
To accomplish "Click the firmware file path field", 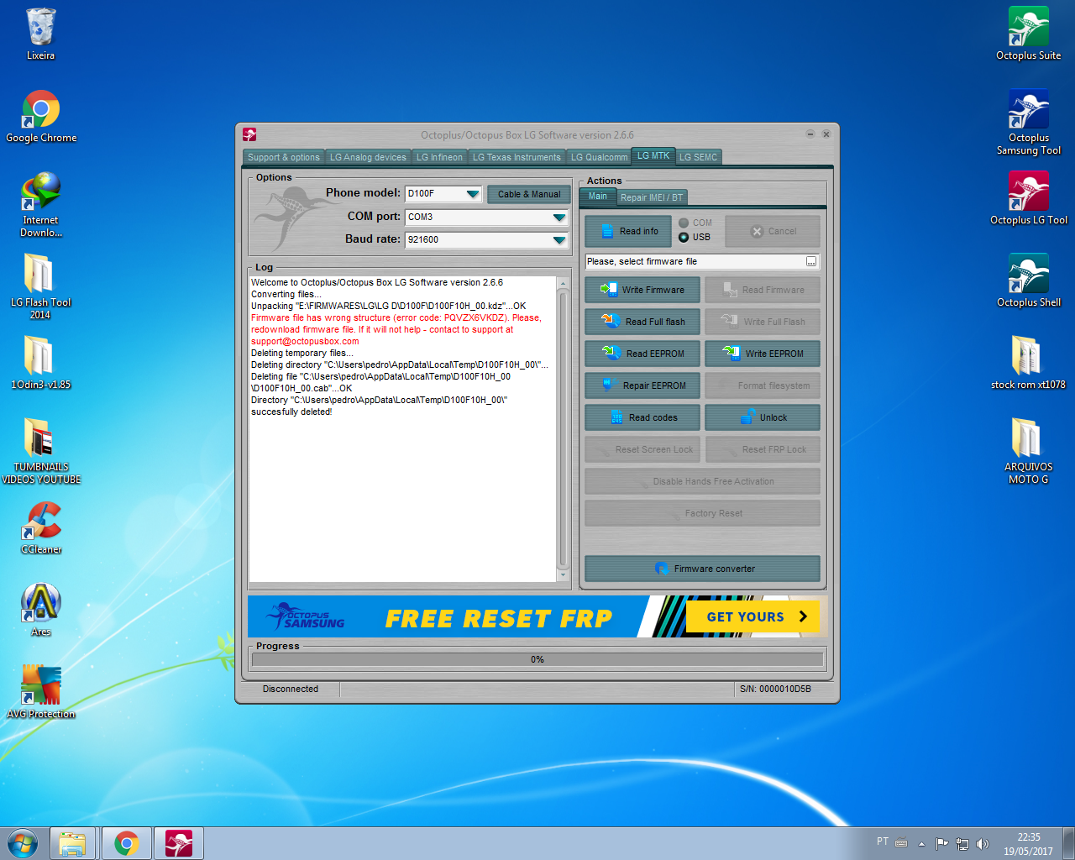I will (695, 262).
